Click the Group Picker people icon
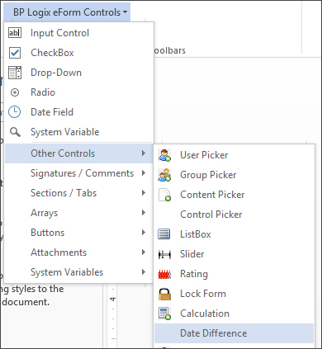Screen dimensions: 322x349 point(164,175)
